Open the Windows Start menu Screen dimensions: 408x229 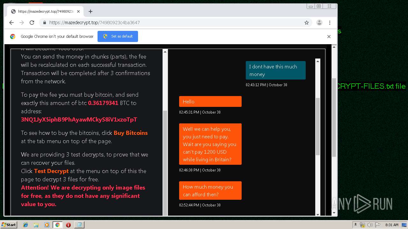[x=9, y=225]
